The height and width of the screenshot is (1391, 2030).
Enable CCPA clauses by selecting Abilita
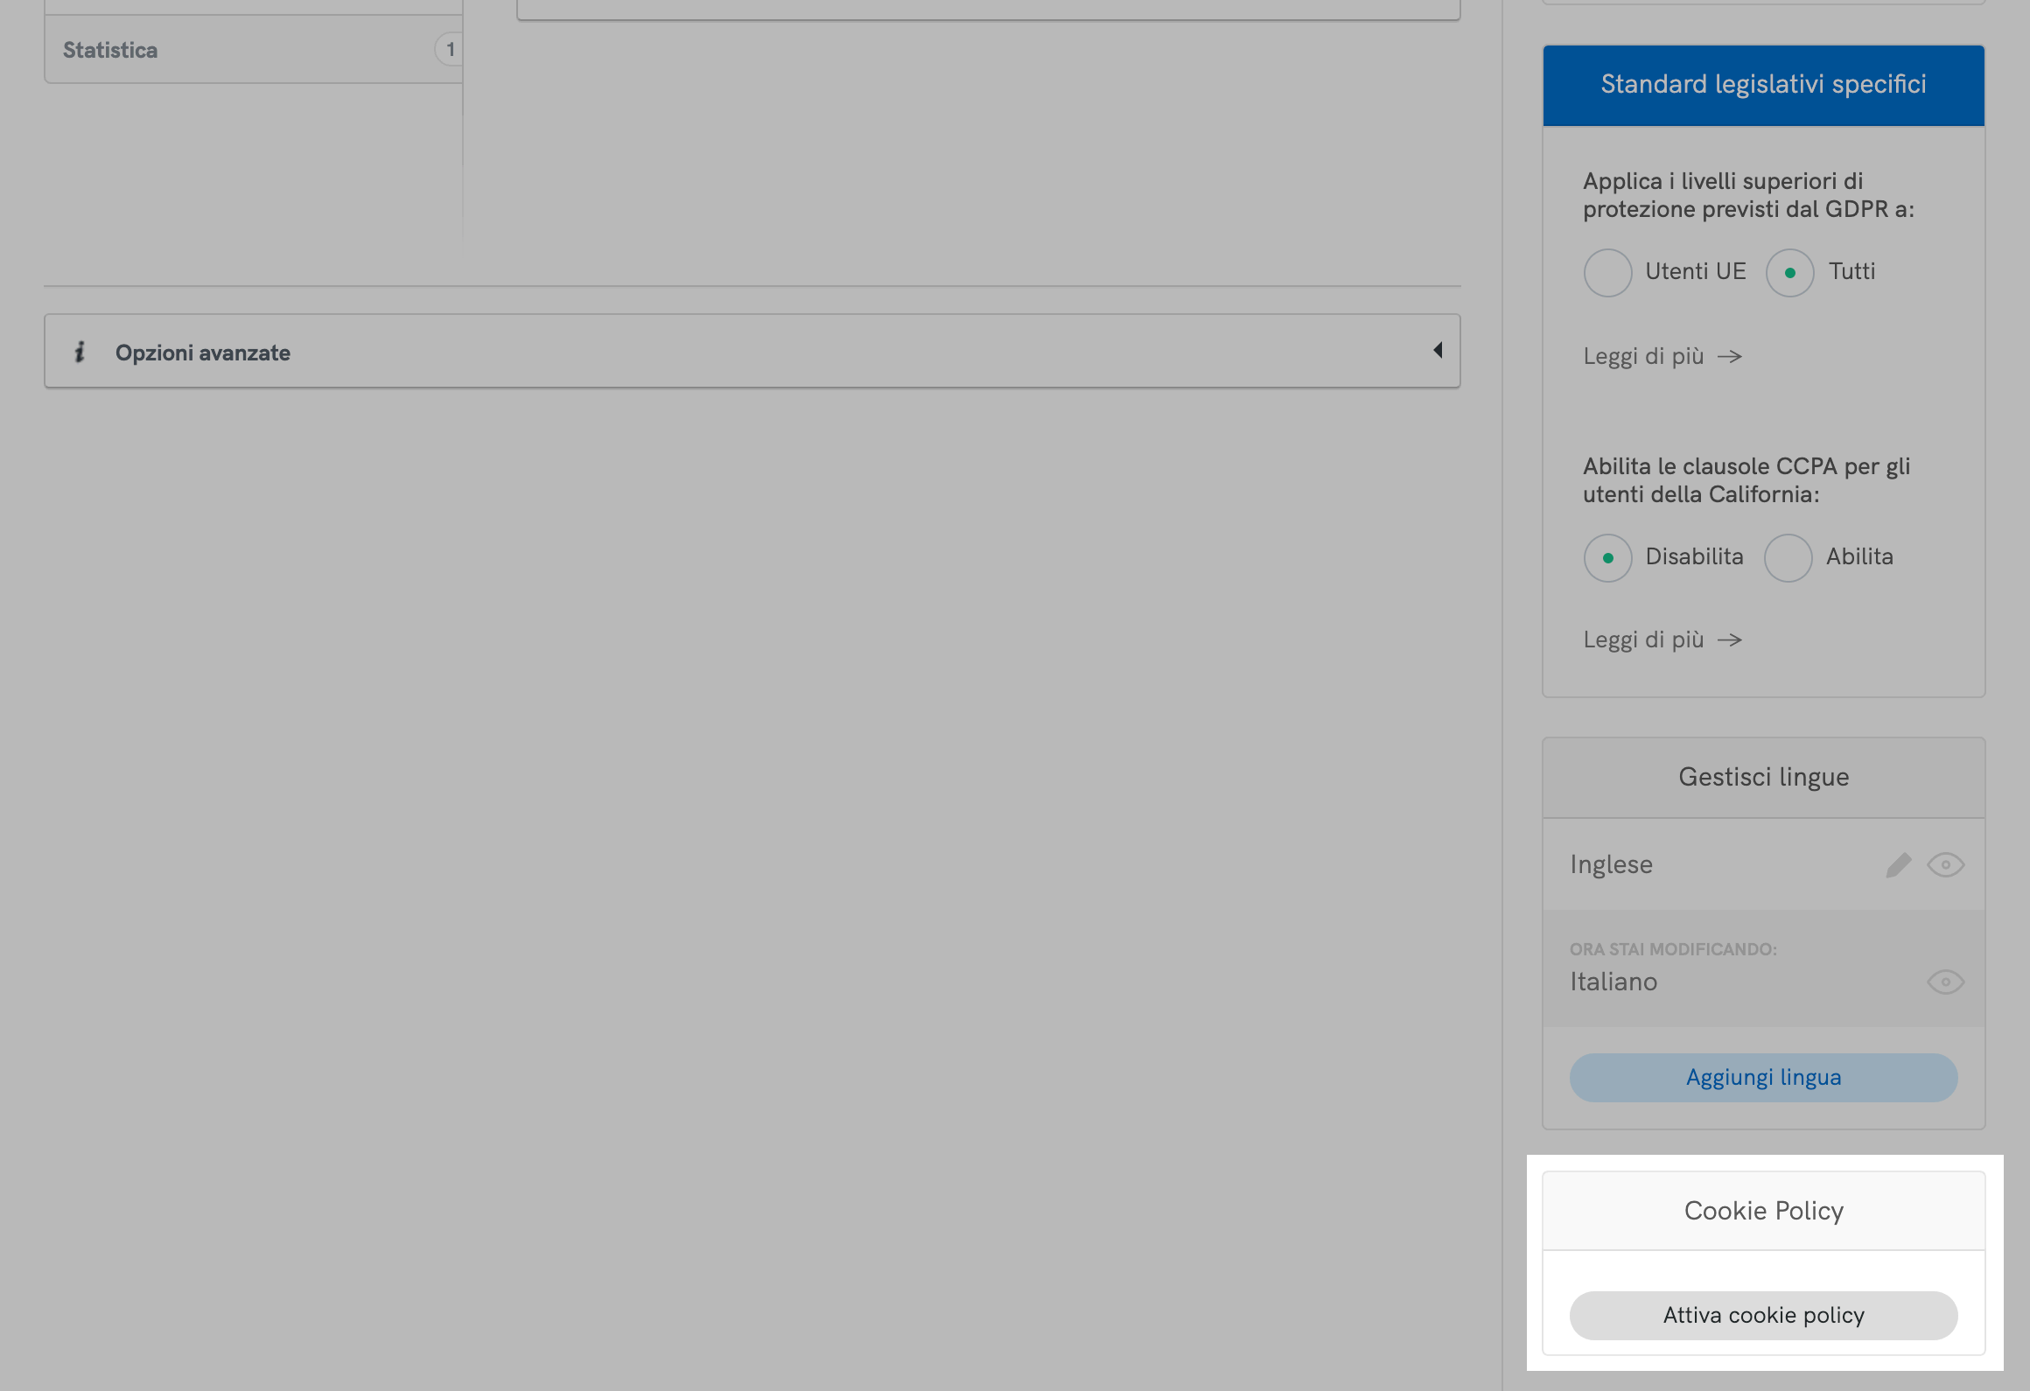pyautogui.click(x=1788, y=557)
